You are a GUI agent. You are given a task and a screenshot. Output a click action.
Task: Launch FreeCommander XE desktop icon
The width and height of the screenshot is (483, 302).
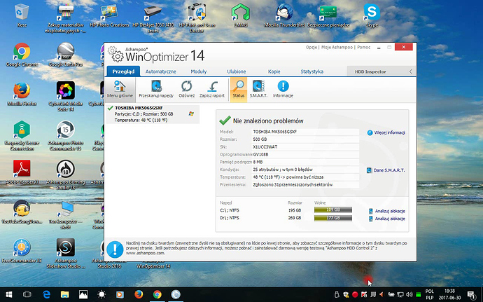coord(22,251)
